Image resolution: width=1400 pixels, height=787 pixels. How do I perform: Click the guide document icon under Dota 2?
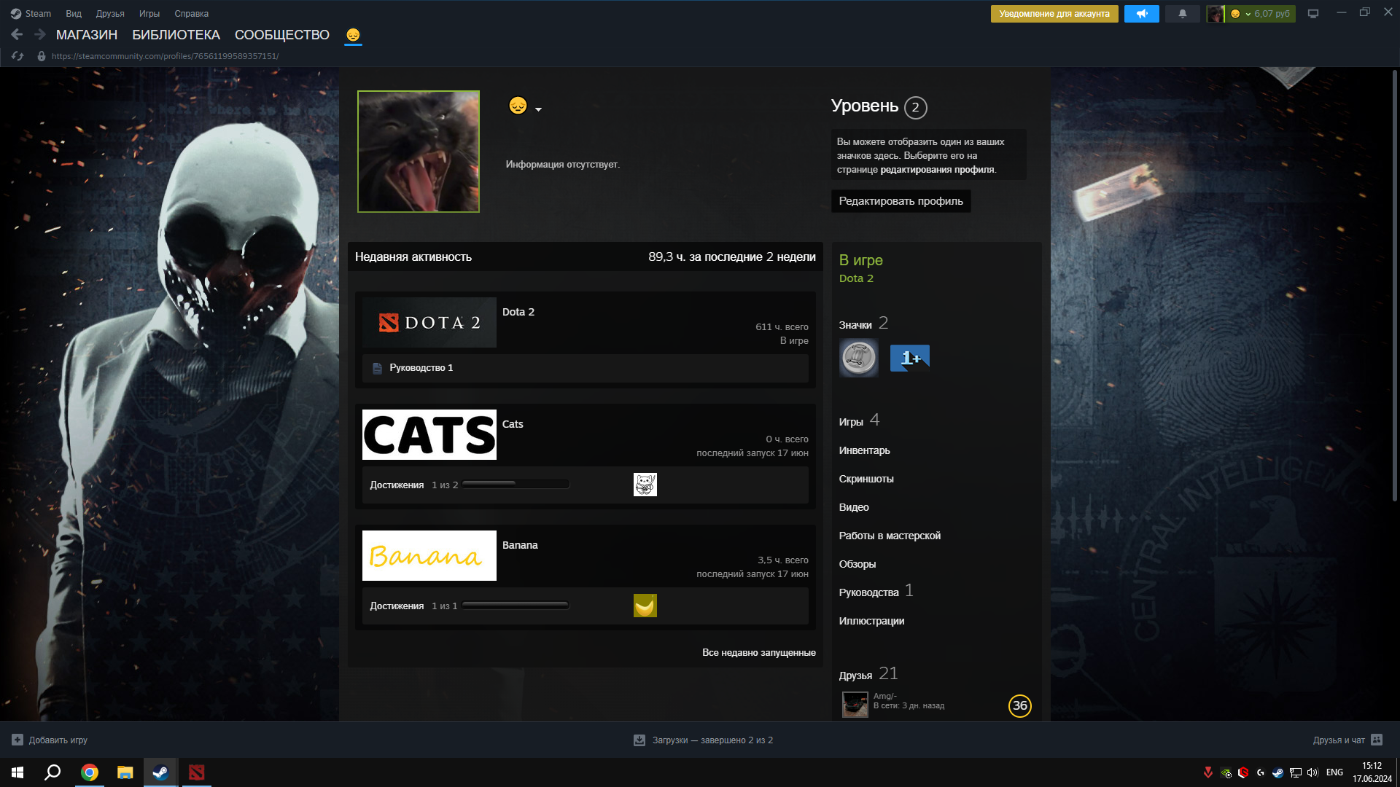(378, 368)
